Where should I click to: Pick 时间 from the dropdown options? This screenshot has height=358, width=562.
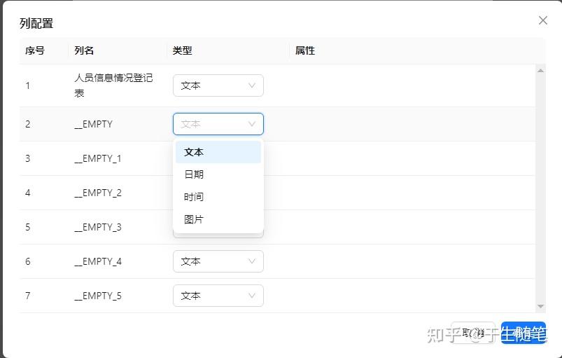click(x=218, y=197)
